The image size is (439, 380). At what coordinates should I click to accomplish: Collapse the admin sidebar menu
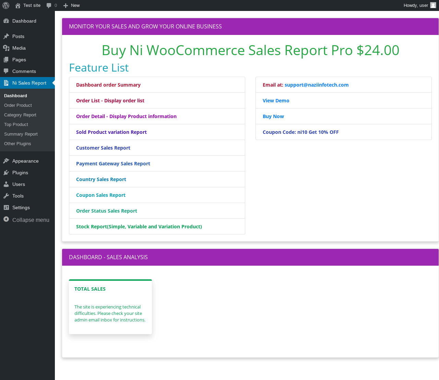[27, 220]
